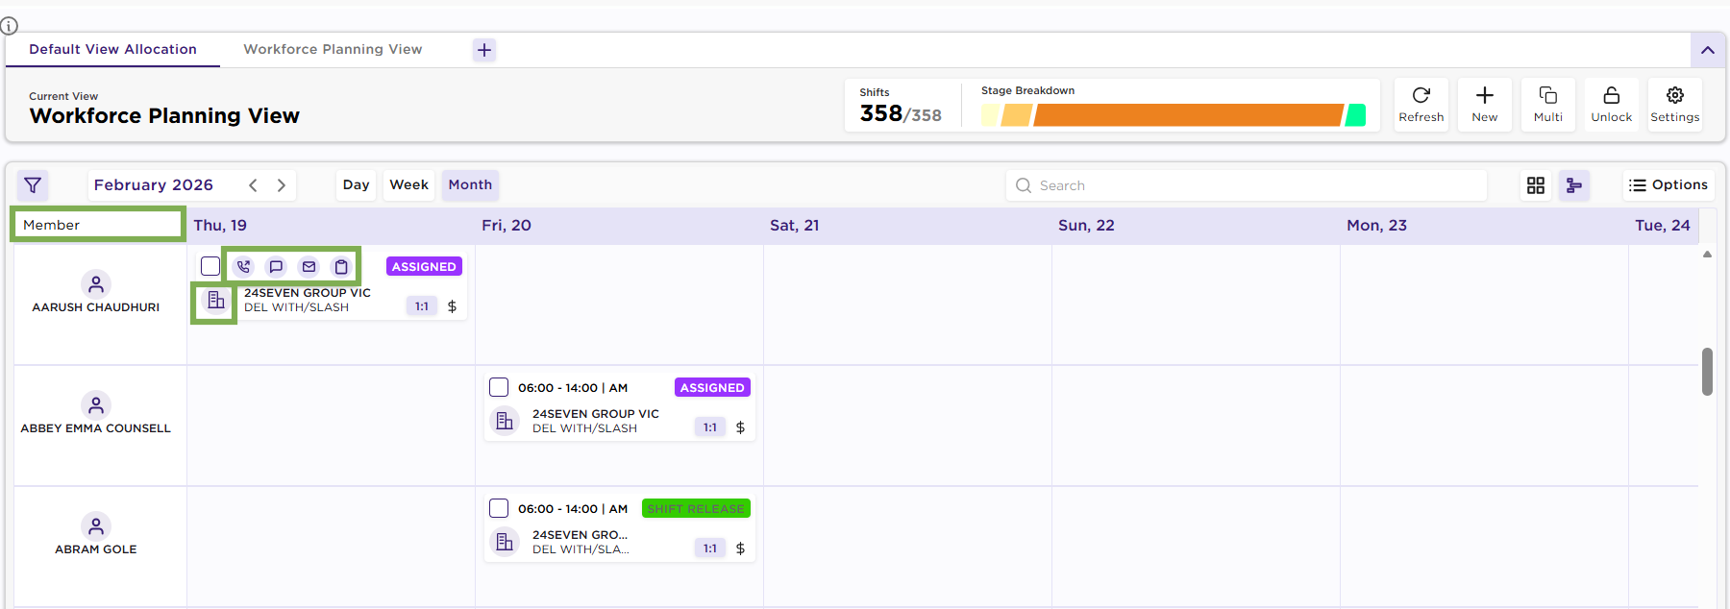Select Abbey Emma Counsell's shift checkbox
Viewport: 1730px width, 609px height.
coord(499,387)
